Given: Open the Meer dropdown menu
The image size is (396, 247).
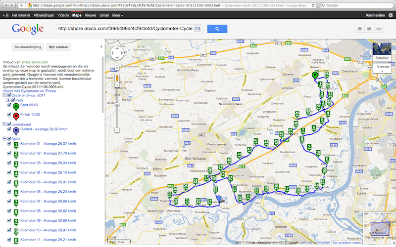Looking at the screenshot, I should (x=117, y=15).
